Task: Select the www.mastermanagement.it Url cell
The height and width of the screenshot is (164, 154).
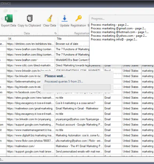Action: pos(30,130)
